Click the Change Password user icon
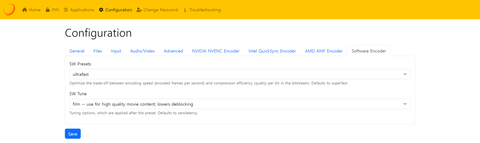Screen dimensions: 480x143 [x=139, y=10]
